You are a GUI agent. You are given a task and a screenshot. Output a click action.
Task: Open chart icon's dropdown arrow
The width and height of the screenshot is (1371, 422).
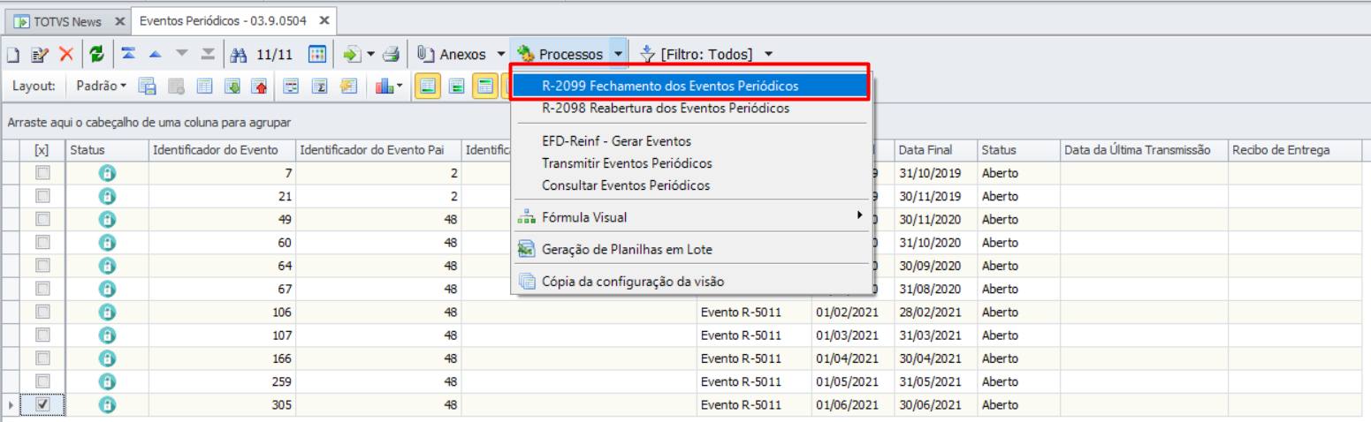[400, 87]
